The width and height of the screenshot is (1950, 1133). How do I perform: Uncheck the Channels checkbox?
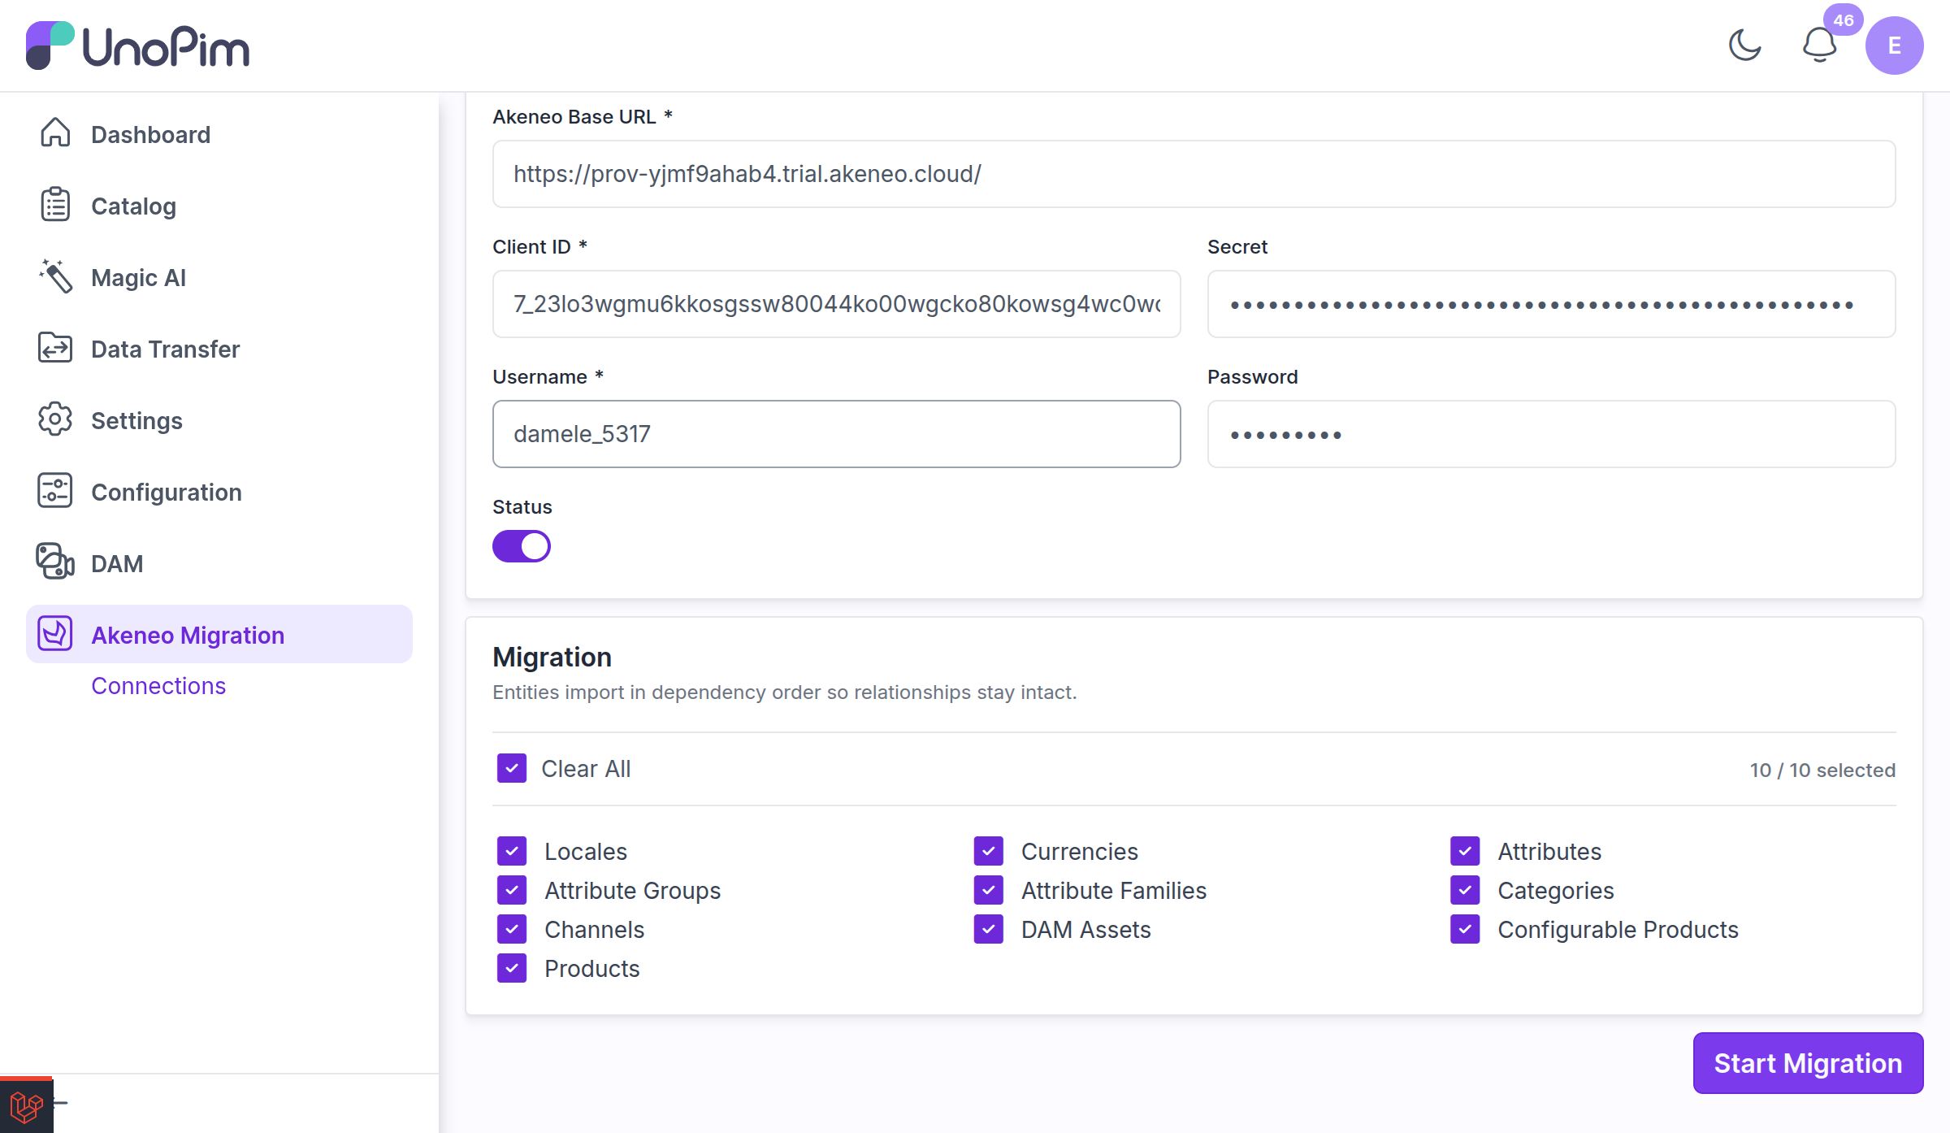pyautogui.click(x=512, y=929)
